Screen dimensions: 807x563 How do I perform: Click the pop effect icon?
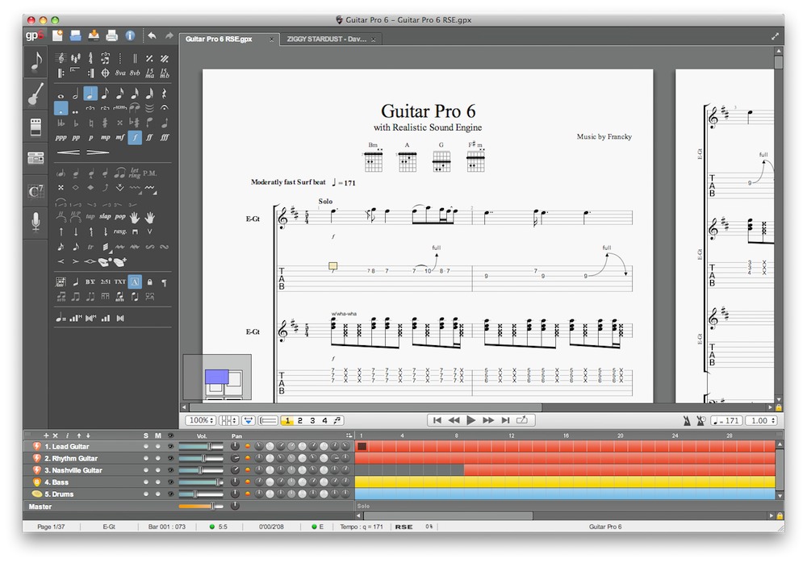[x=120, y=217]
